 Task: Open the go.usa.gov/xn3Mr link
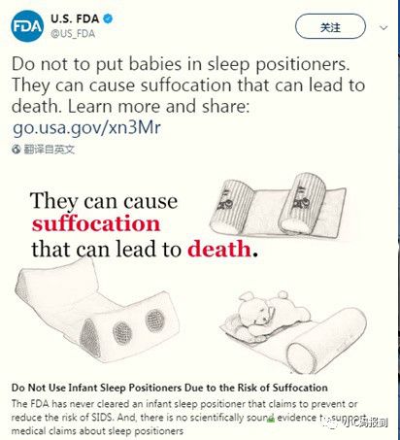tap(86, 127)
